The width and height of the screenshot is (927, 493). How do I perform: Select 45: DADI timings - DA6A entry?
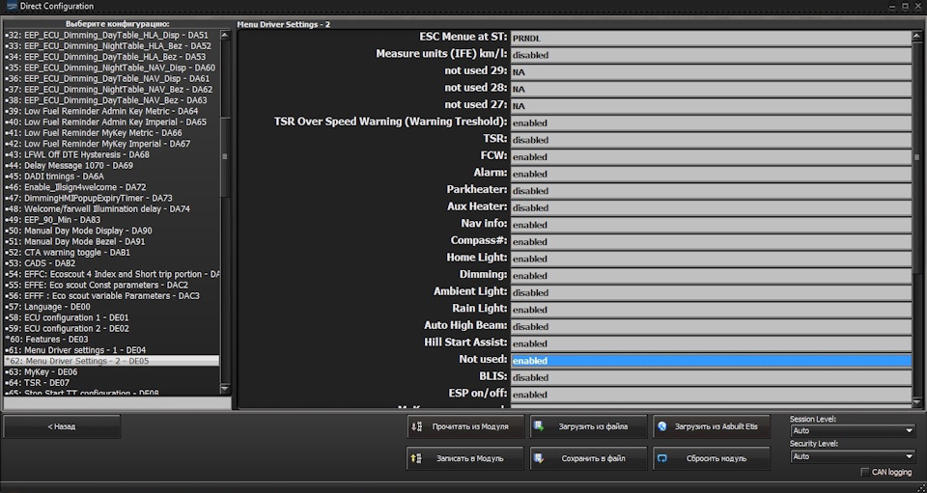point(111,177)
